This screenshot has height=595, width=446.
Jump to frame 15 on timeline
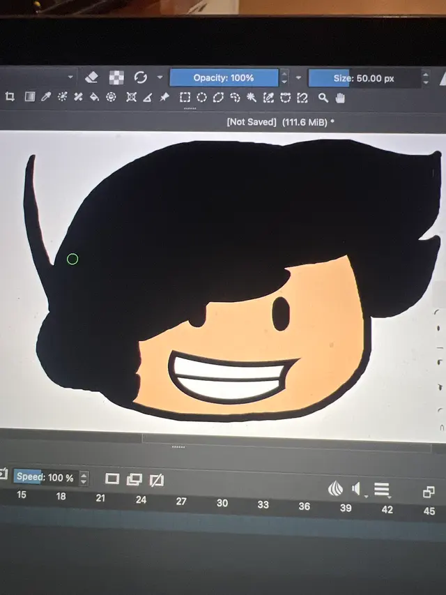[22, 495]
